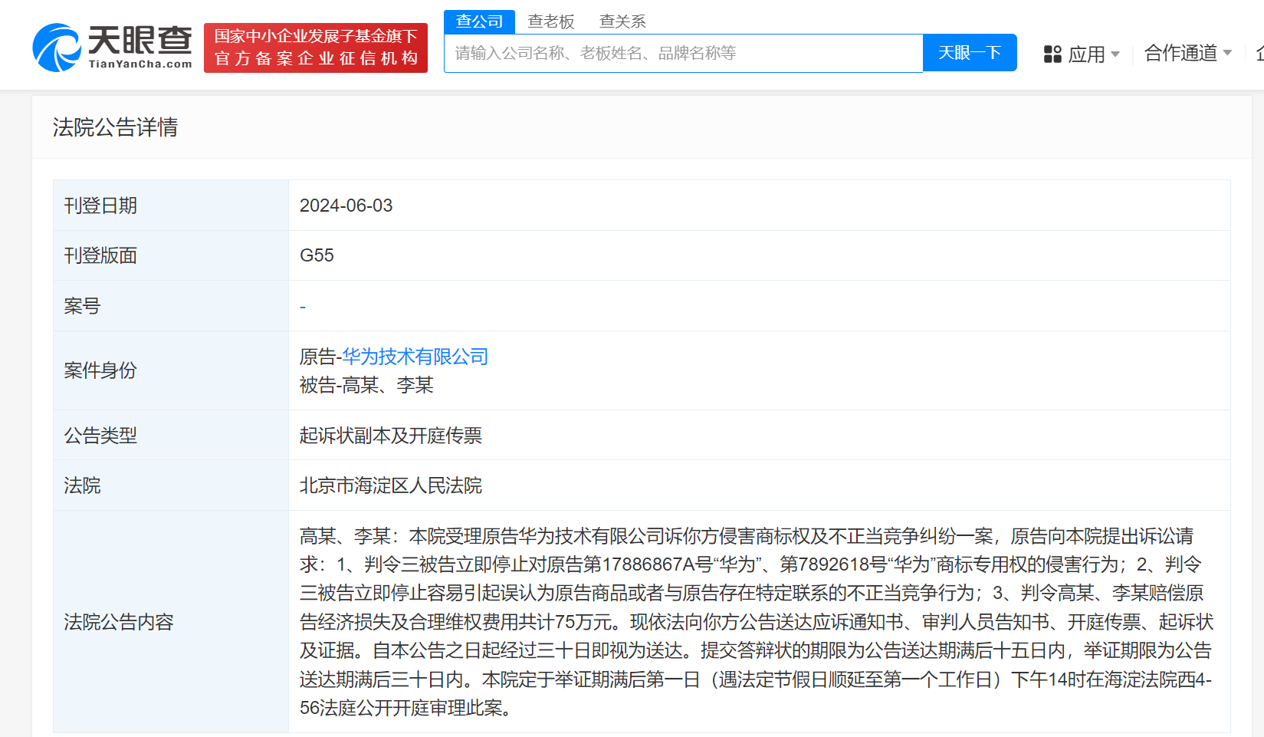Screen dimensions: 1264x737
Task: Expand the 应用 dropdown
Action: (1092, 53)
